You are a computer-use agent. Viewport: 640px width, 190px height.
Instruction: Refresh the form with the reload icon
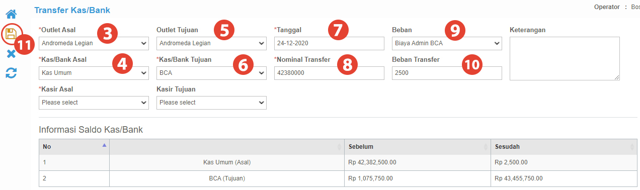click(x=11, y=73)
